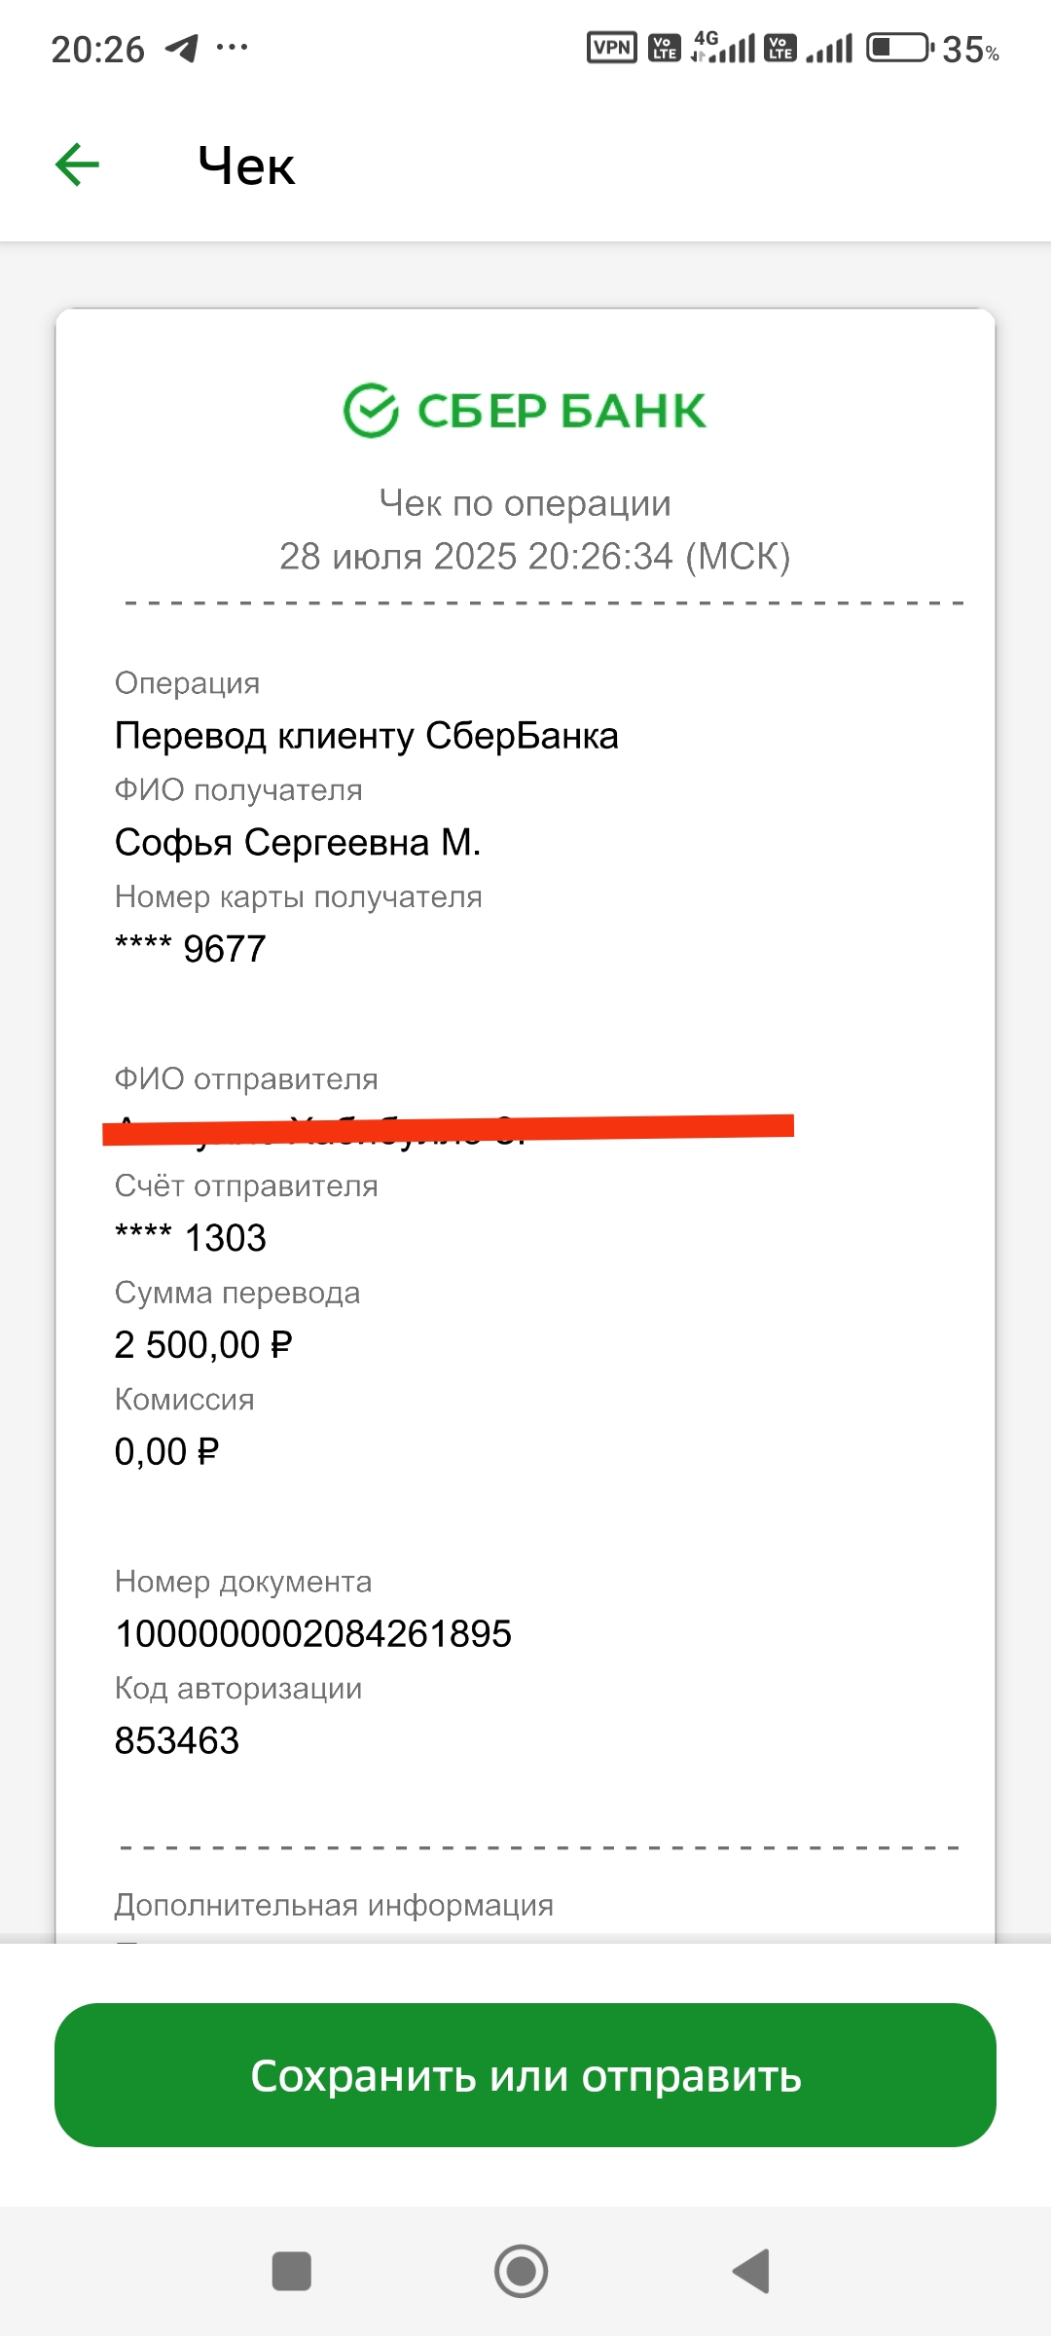Image resolution: width=1051 pixels, height=2336 pixels.
Task: Tap the Telegram paper-plane notification icon
Action: tap(182, 48)
